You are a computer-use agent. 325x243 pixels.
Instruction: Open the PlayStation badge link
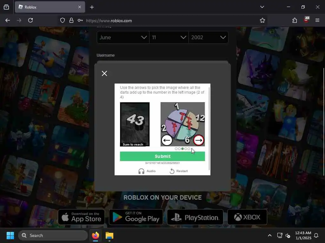click(195, 217)
